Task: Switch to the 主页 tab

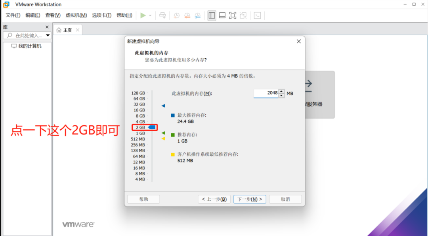Action: (x=68, y=30)
